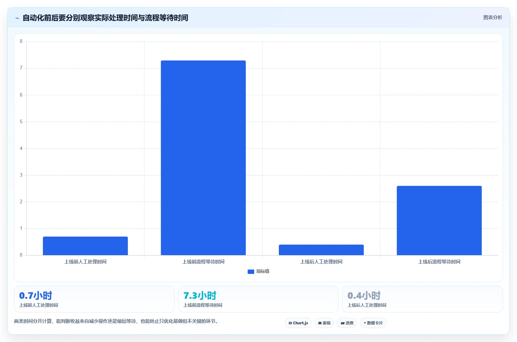Click the y-axis tick label 8
Viewport: 517px width, 342px height.
(x=21, y=41)
